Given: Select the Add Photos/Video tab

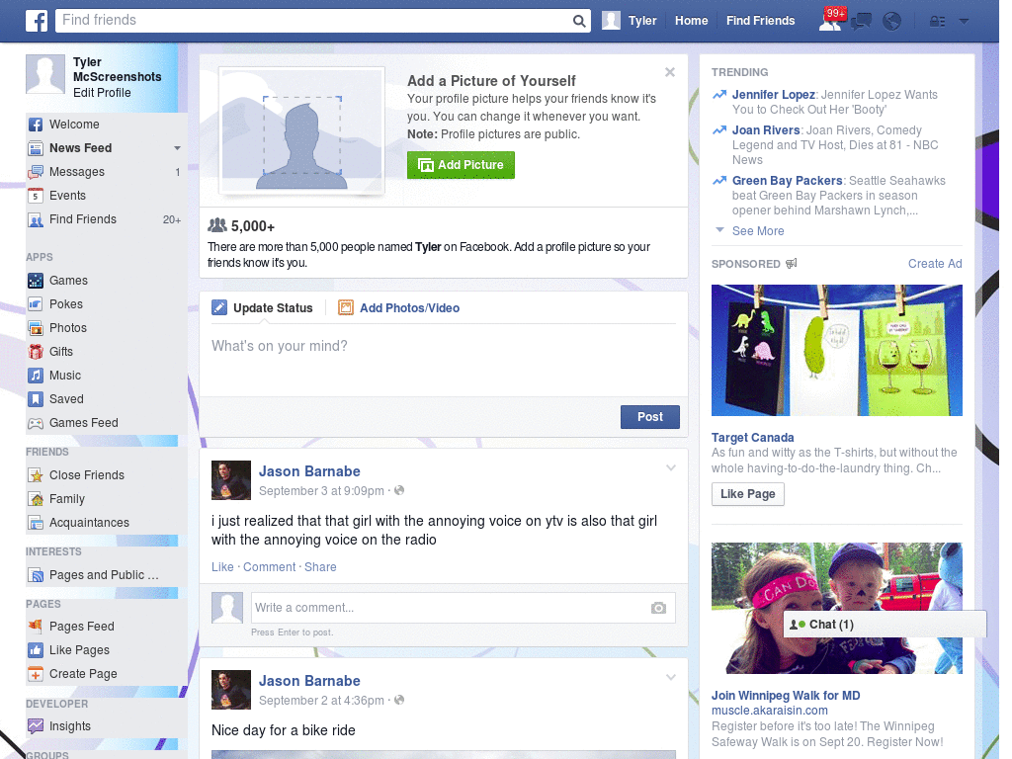Looking at the screenshot, I should click(399, 308).
